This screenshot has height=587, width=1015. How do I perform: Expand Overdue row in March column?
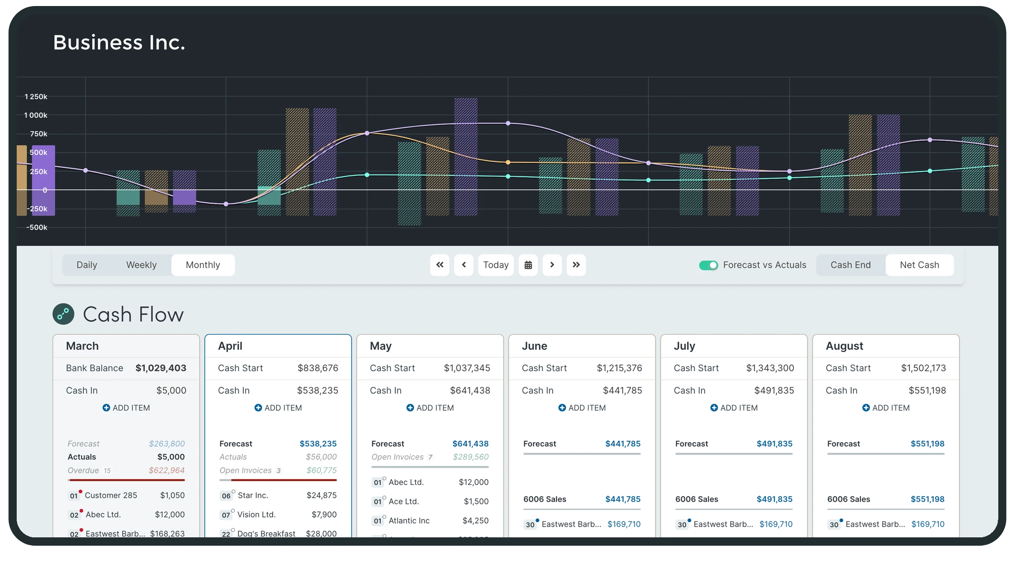pyautogui.click(x=84, y=471)
